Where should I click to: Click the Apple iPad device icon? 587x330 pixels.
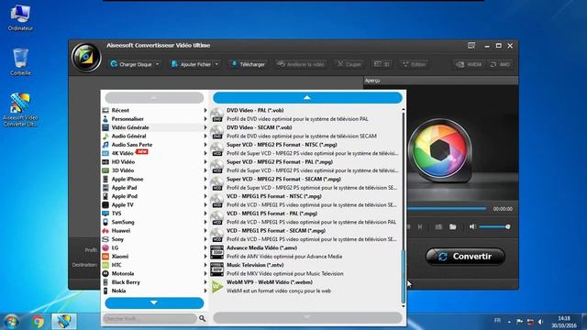105,188
